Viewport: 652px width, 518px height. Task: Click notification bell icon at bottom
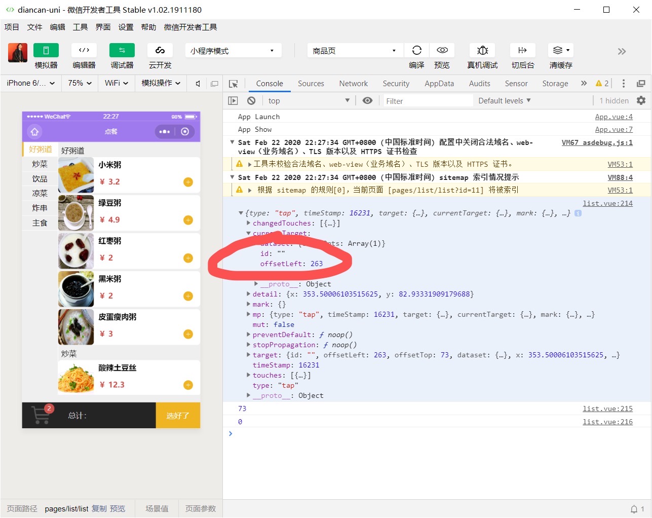pyautogui.click(x=634, y=509)
